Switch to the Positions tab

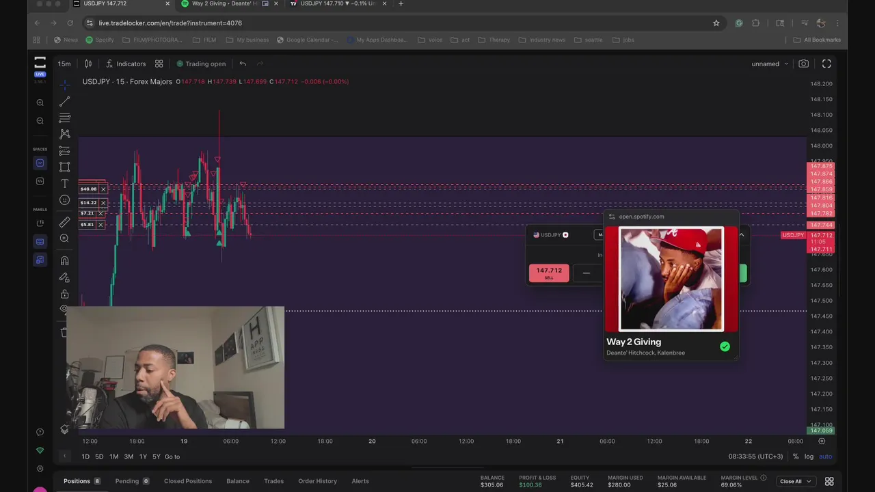(82, 481)
